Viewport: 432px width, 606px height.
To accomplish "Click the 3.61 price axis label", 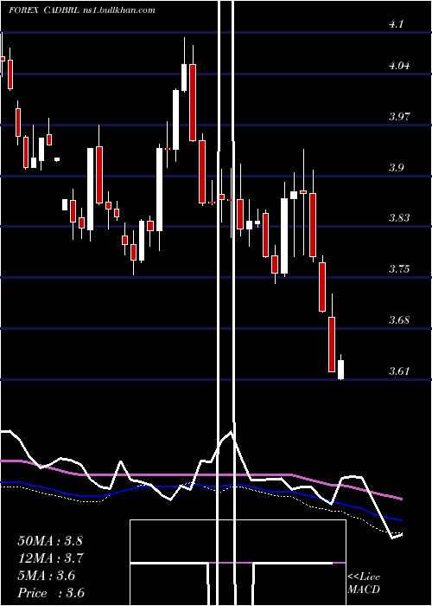I will click(399, 371).
